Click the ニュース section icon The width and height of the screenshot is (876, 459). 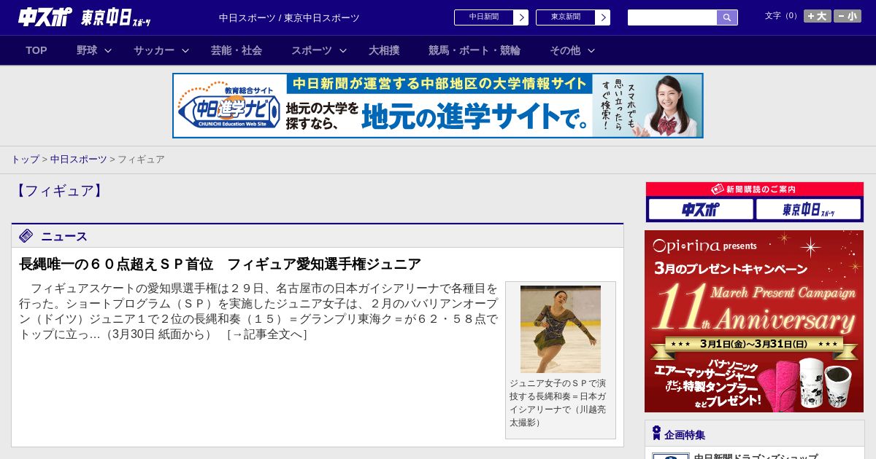point(26,236)
